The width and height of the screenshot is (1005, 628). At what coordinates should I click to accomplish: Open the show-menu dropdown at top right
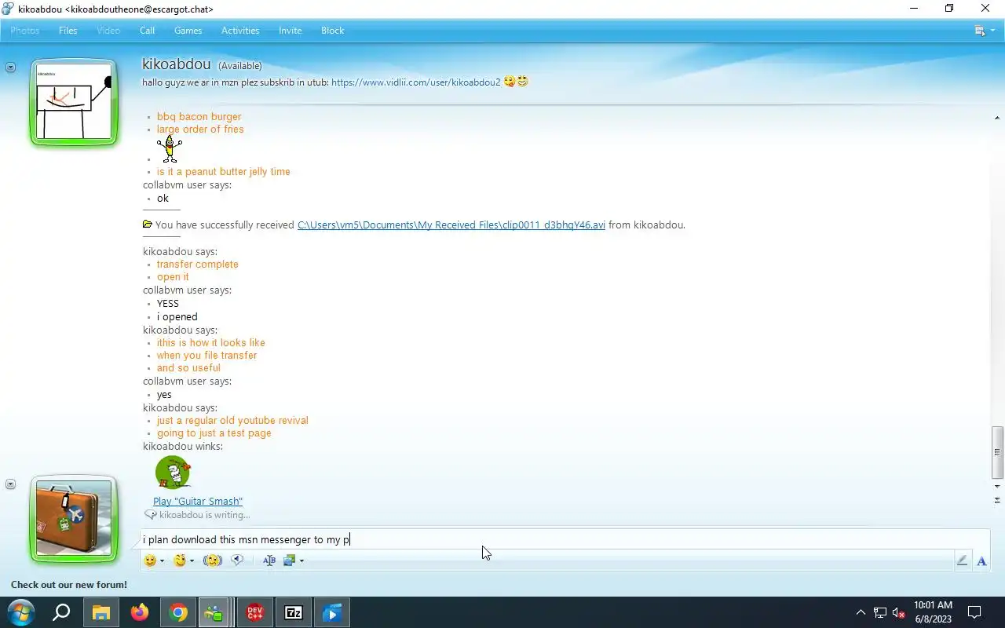(x=985, y=31)
